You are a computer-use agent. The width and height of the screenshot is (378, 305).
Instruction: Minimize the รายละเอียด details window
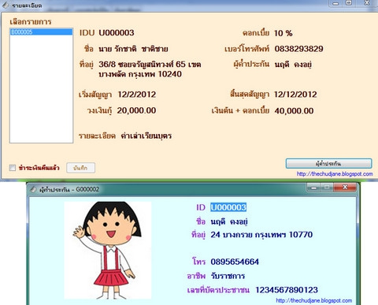[335, 3]
